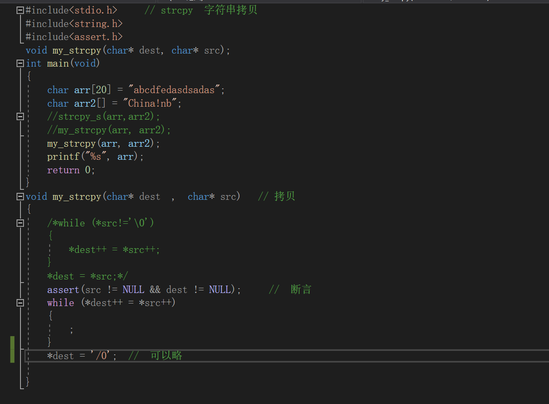Click the commented line //strcpy_s(arr,arr2);
549x404 pixels.
coord(104,117)
